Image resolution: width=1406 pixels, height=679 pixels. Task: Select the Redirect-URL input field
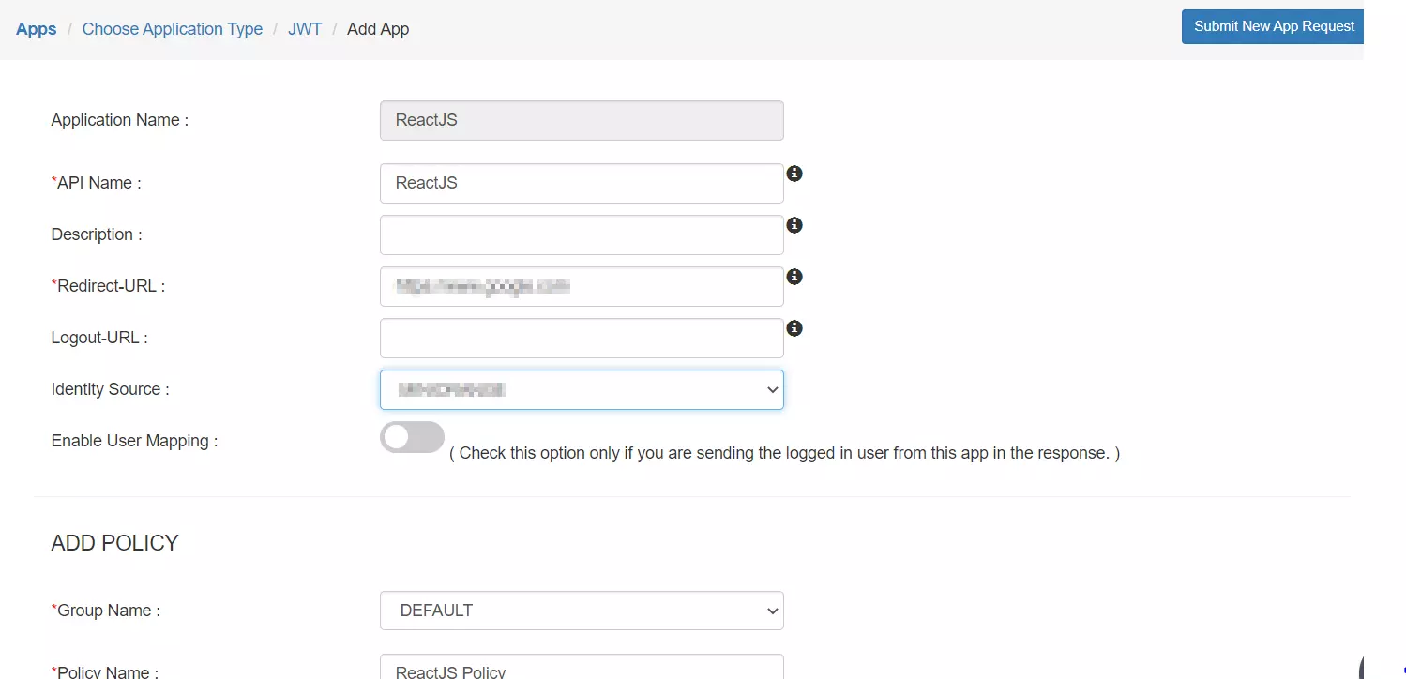click(581, 285)
